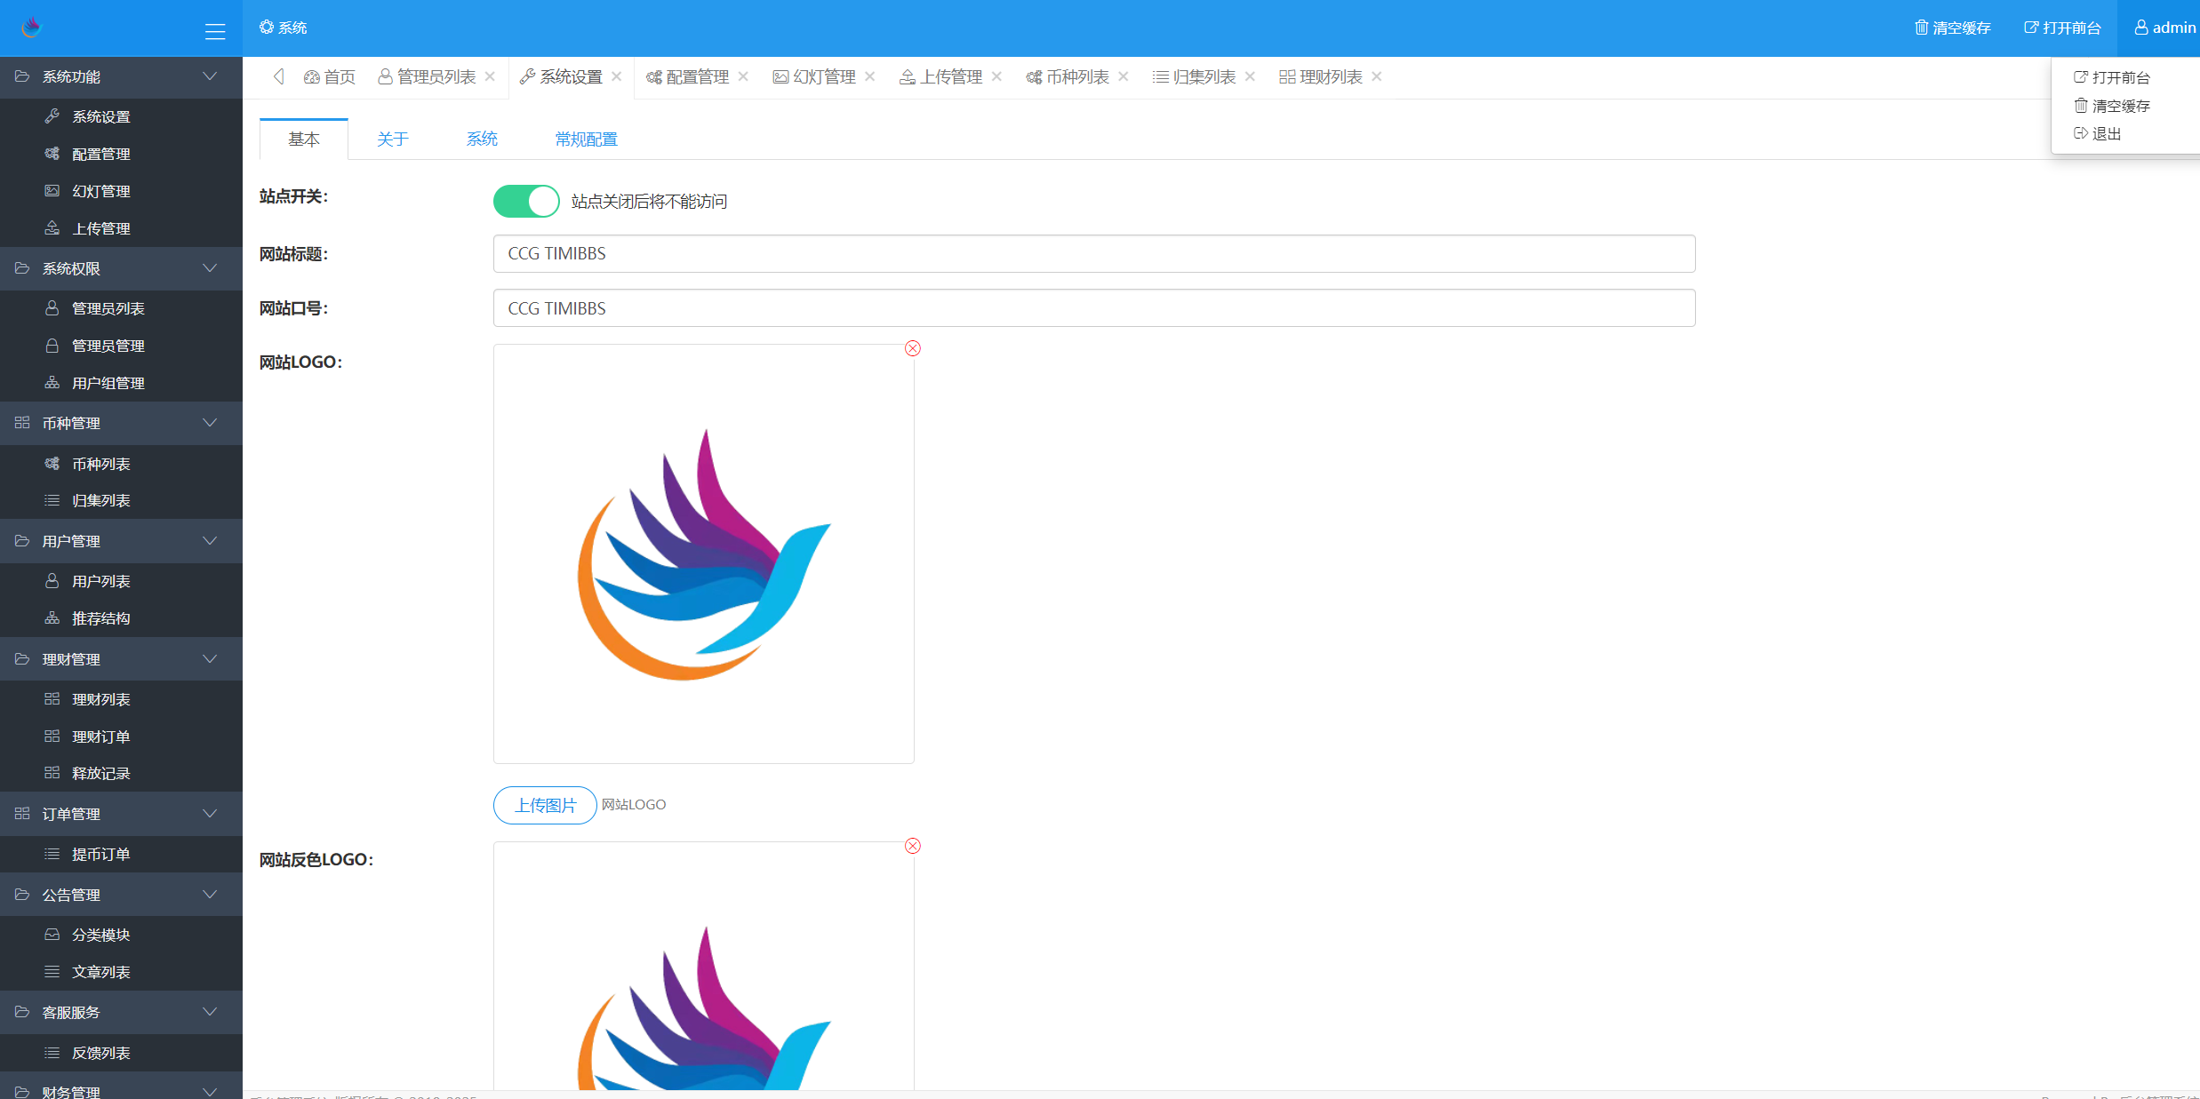Click the admin user icon in the top right
2200x1099 pixels.
(2141, 28)
